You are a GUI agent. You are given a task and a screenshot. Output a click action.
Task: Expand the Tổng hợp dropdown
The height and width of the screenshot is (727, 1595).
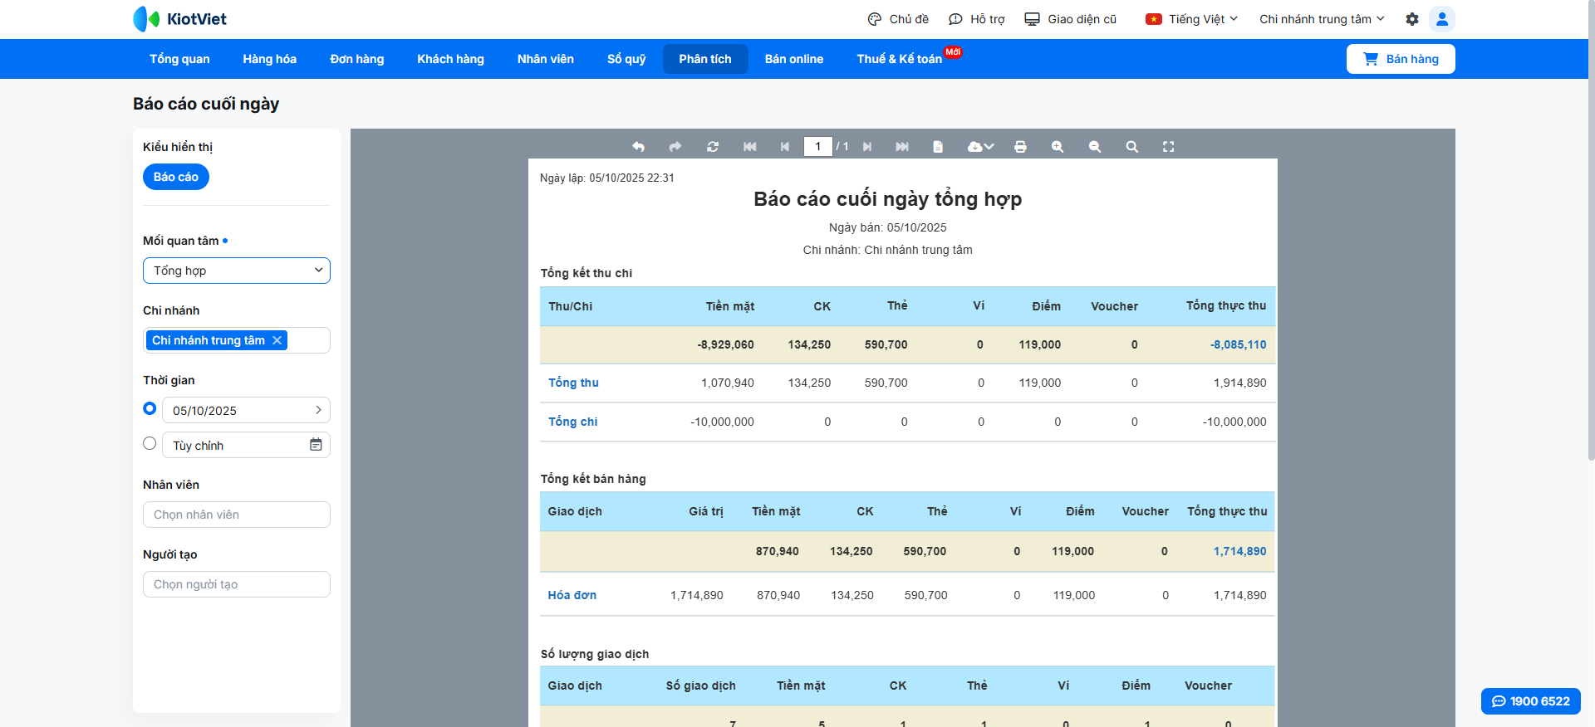coord(237,271)
